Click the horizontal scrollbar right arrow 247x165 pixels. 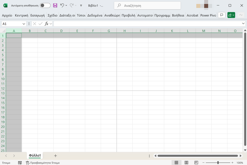pyautogui.click(x=240, y=156)
